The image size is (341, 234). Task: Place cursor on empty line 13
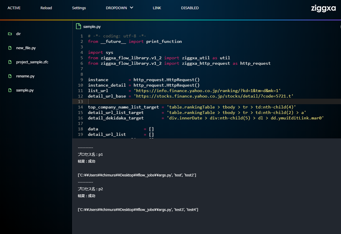pos(207,101)
